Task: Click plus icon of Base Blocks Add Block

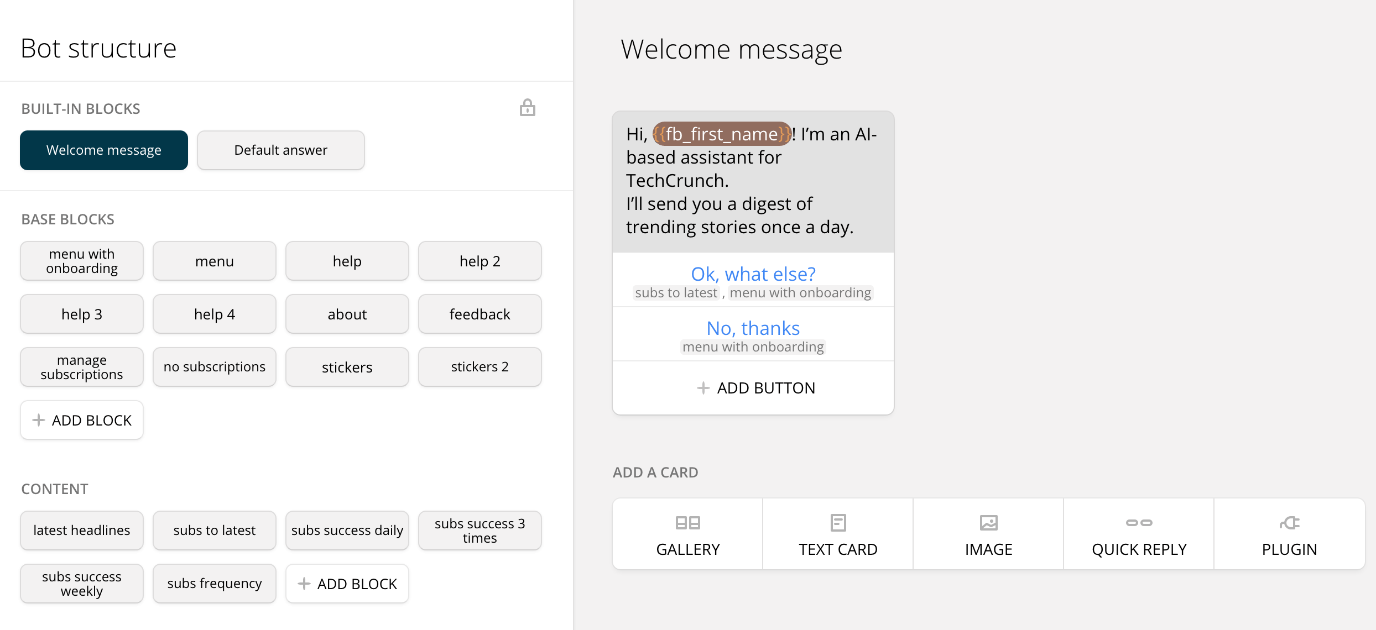Action: (x=38, y=420)
